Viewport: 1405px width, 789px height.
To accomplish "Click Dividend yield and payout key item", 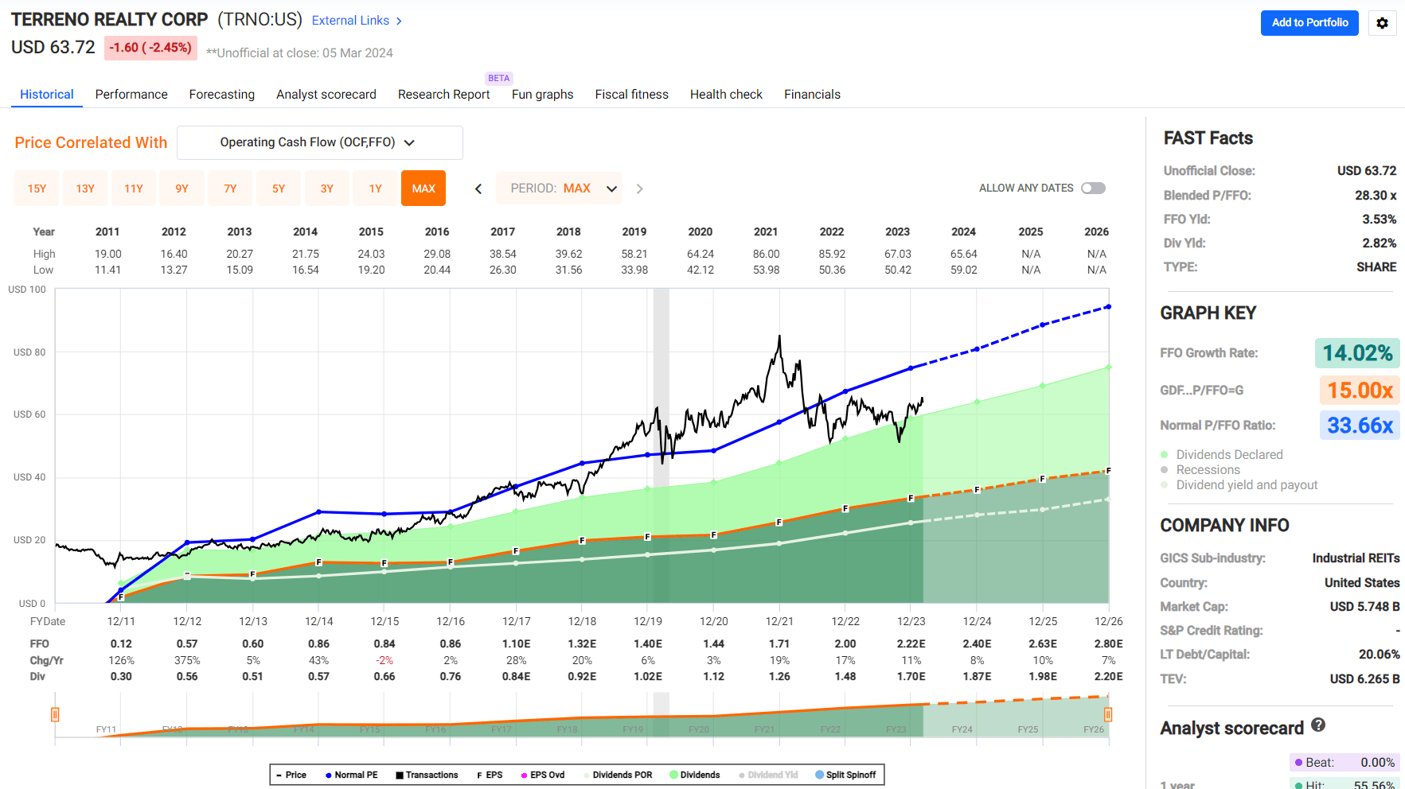I will (1239, 485).
